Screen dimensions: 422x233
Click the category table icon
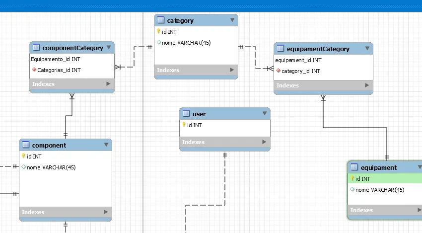[x=161, y=20]
